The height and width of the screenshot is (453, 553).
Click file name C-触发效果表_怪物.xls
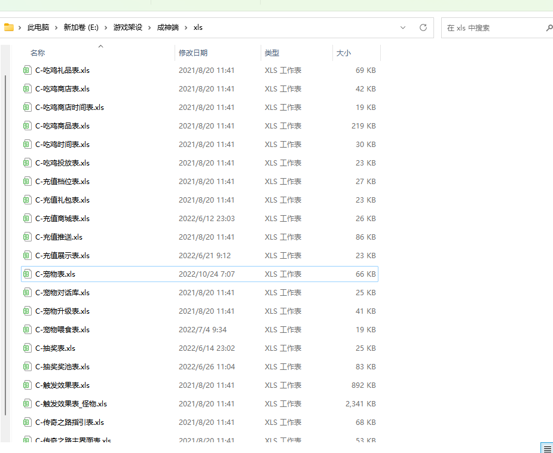(x=71, y=403)
